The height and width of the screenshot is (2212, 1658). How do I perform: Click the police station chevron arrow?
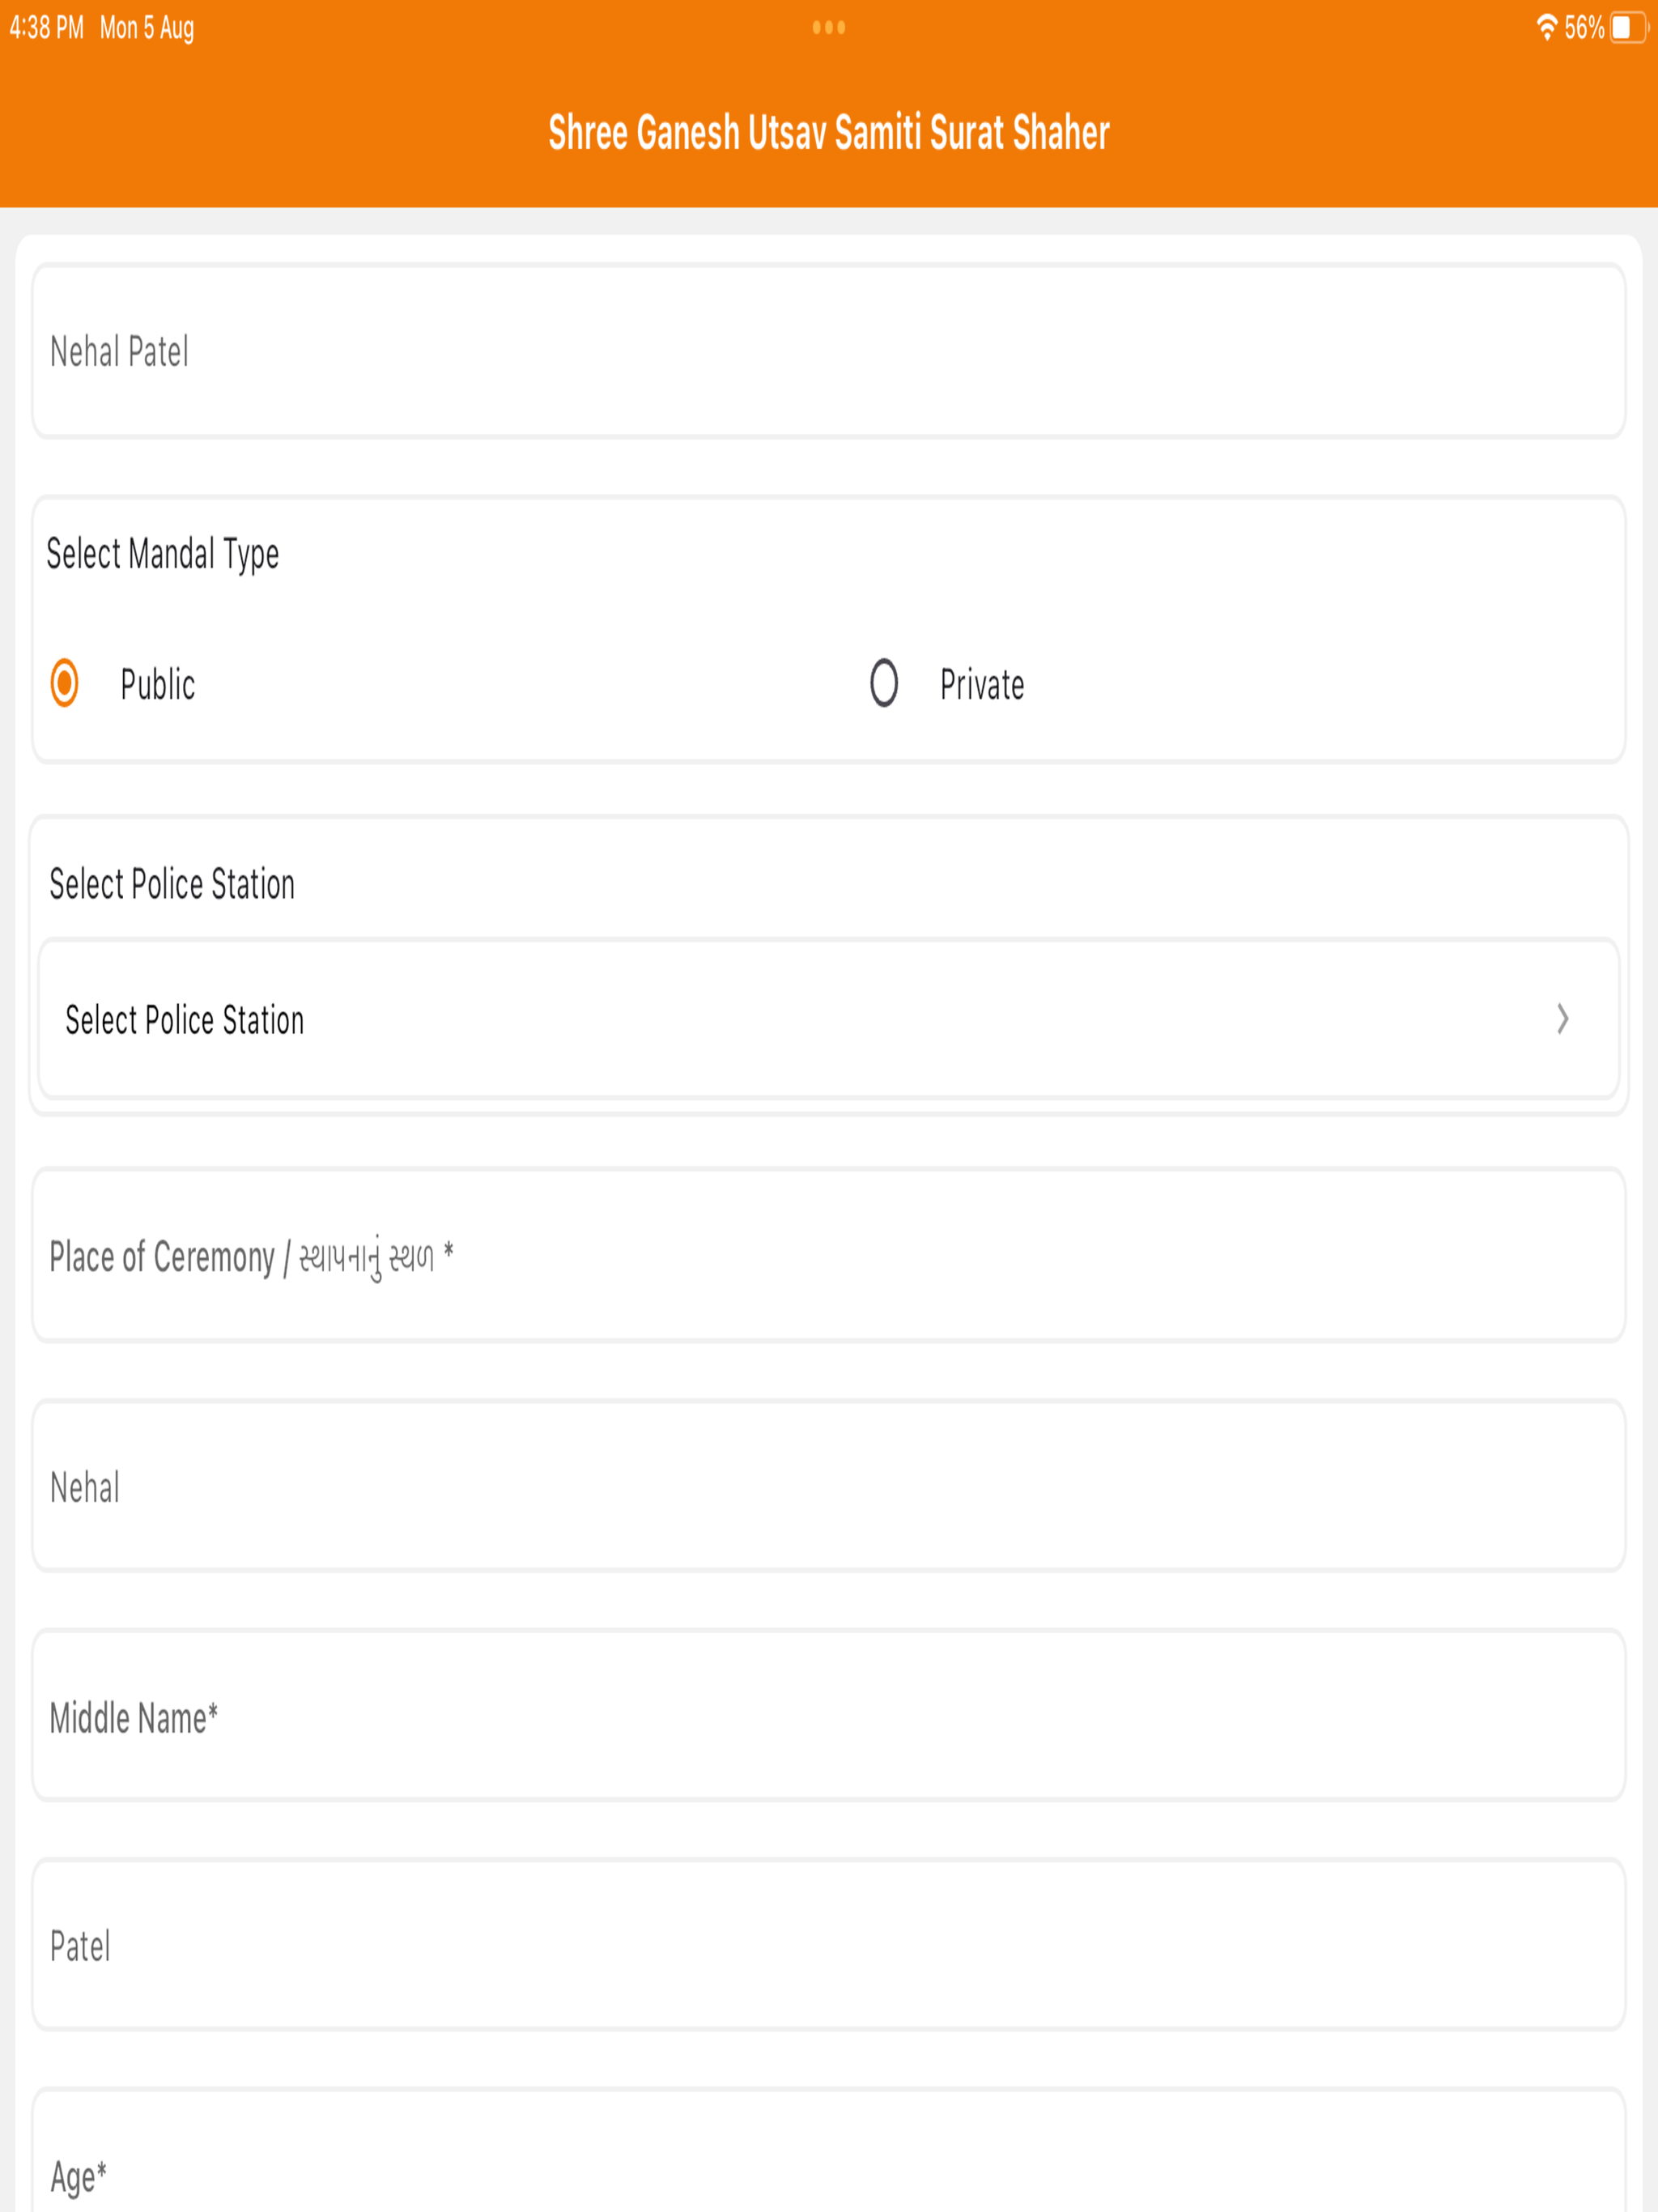pyautogui.click(x=1562, y=1019)
